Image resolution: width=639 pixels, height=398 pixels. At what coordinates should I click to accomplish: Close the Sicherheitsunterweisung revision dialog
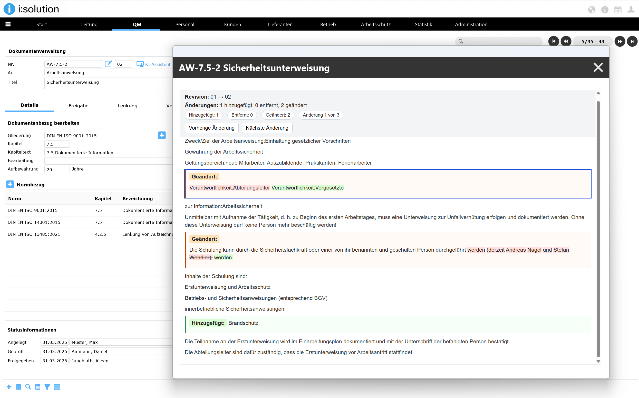(x=598, y=68)
